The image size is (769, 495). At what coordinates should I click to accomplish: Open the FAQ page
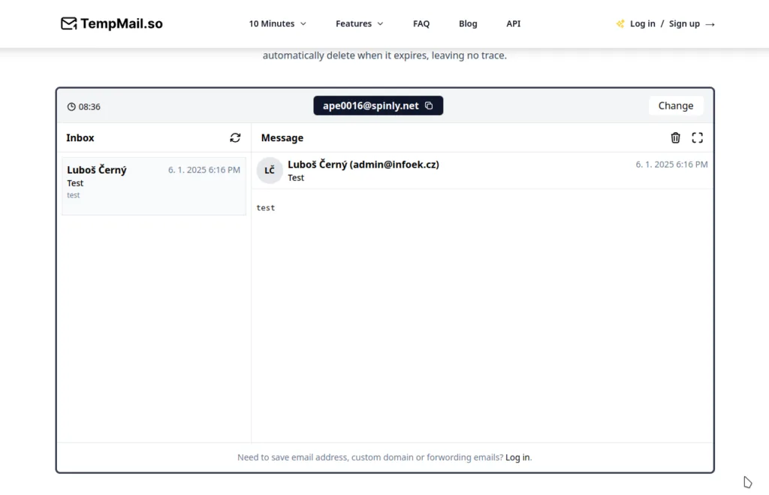click(421, 24)
